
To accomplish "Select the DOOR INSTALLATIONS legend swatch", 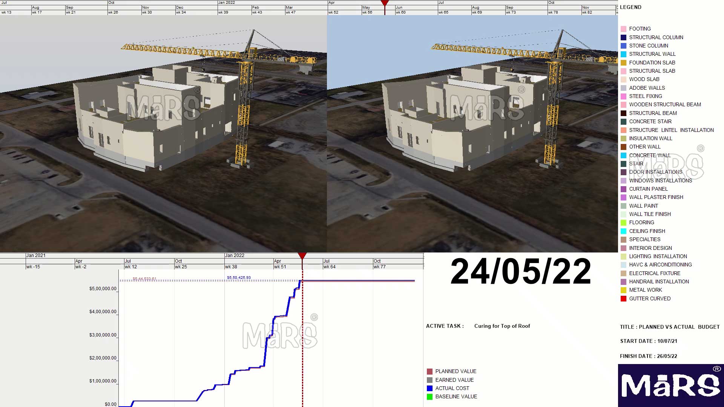I will click(x=623, y=172).
